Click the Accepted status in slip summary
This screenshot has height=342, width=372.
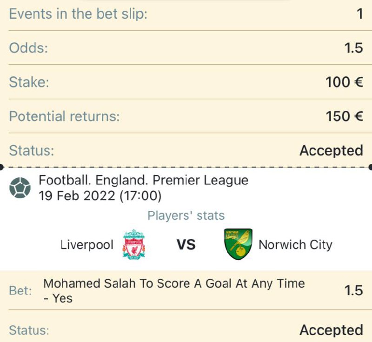331,150
